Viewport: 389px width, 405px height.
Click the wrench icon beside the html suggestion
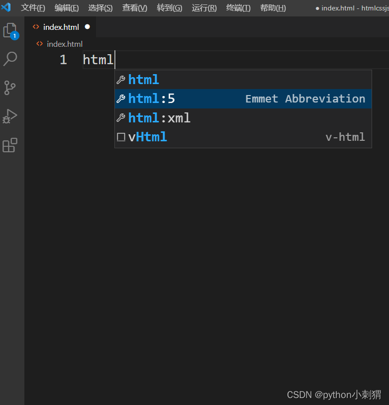coord(120,79)
